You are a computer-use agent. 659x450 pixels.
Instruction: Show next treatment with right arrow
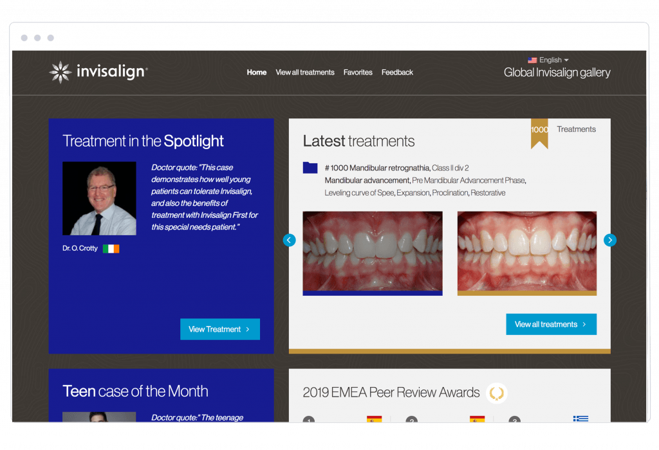[610, 240]
